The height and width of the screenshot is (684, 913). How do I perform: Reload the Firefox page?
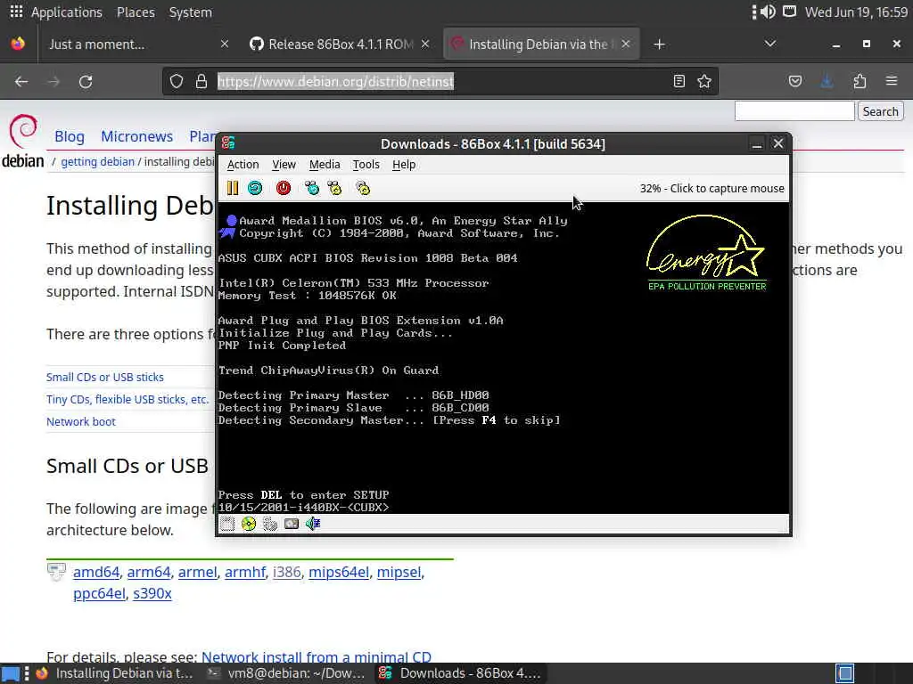click(x=86, y=81)
